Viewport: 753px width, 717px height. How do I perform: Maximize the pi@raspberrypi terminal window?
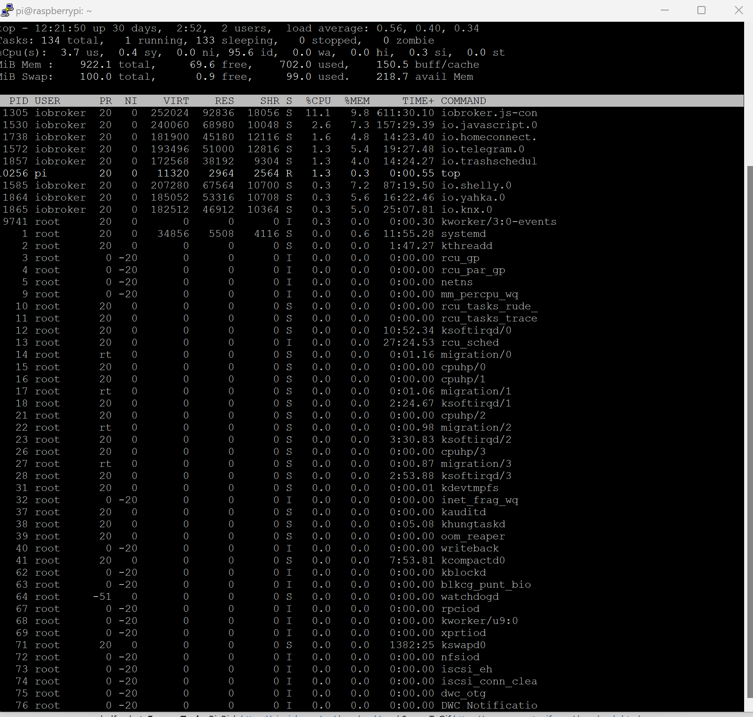coord(701,10)
